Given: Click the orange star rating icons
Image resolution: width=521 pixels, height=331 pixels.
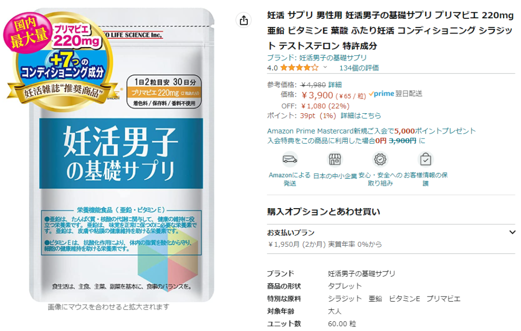Looking at the screenshot, I should click(x=299, y=68).
